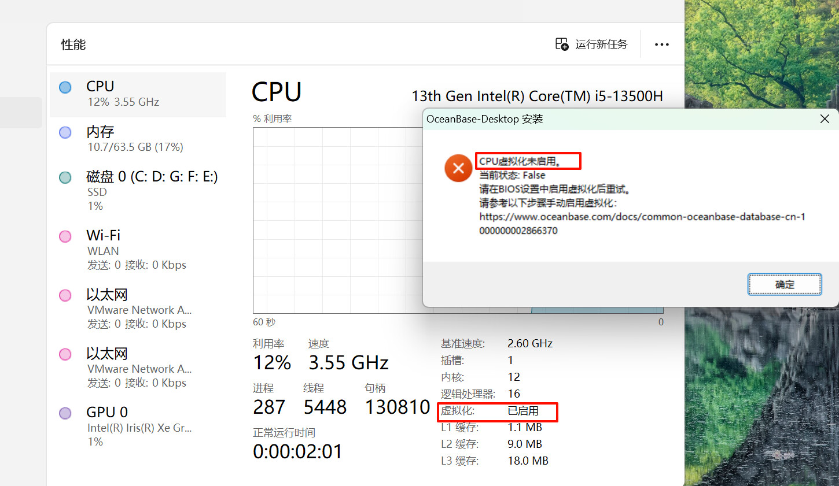Click the 正常运行时间 uptime value
Viewport: 839px width, 486px height.
(297, 451)
